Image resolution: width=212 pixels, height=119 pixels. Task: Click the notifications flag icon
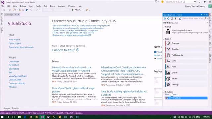[156, 2]
